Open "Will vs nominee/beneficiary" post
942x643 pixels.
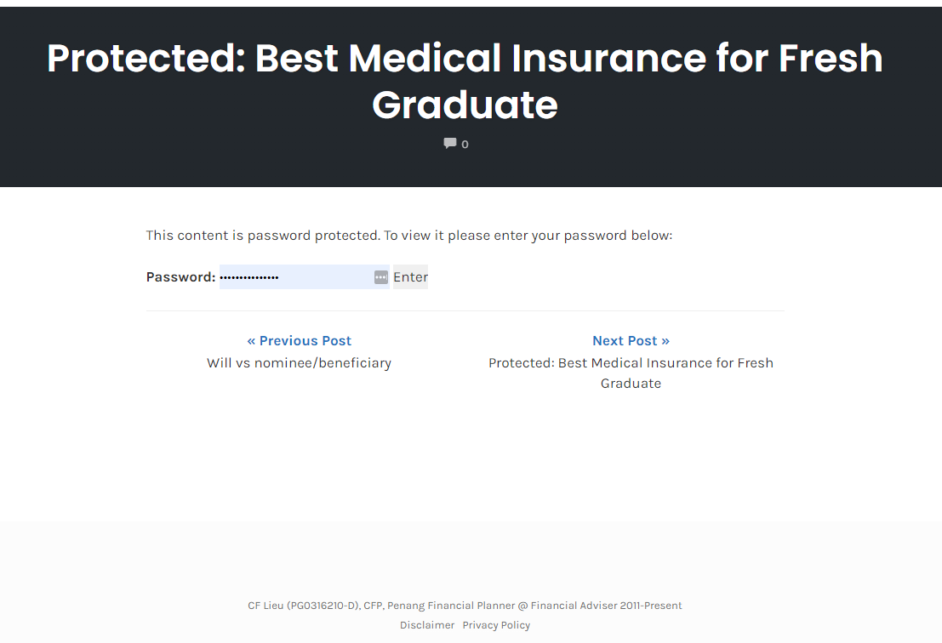click(299, 363)
